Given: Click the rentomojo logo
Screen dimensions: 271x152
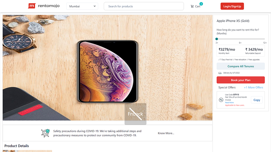Looking at the screenshot, I should point(44,6).
